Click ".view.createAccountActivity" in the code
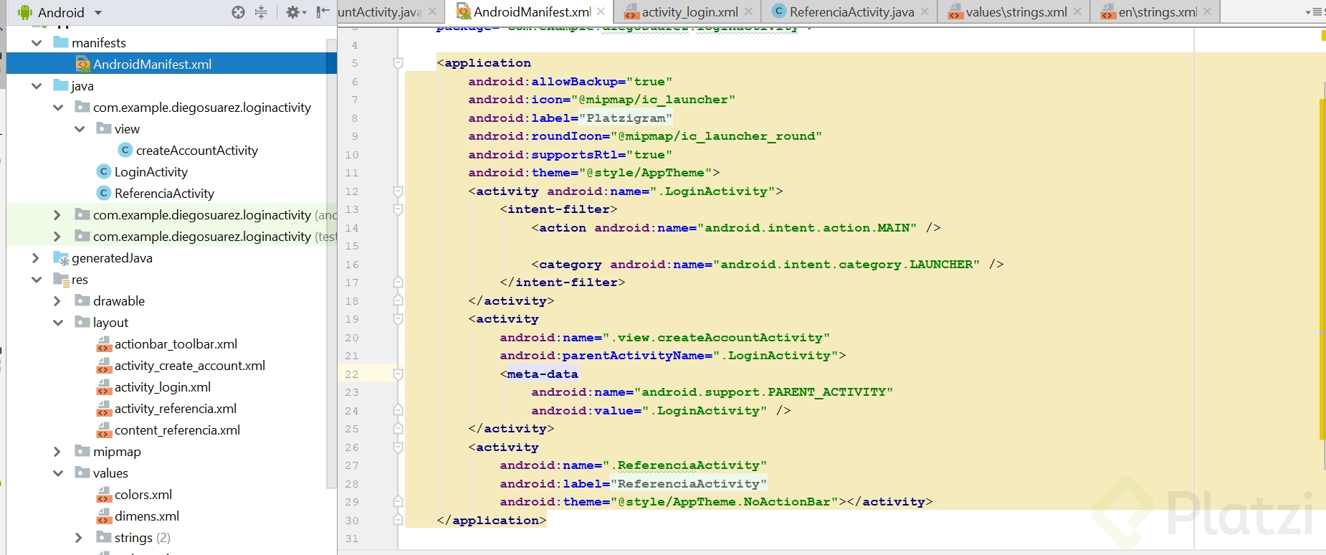The width and height of the screenshot is (1326, 555). (716, 338)
